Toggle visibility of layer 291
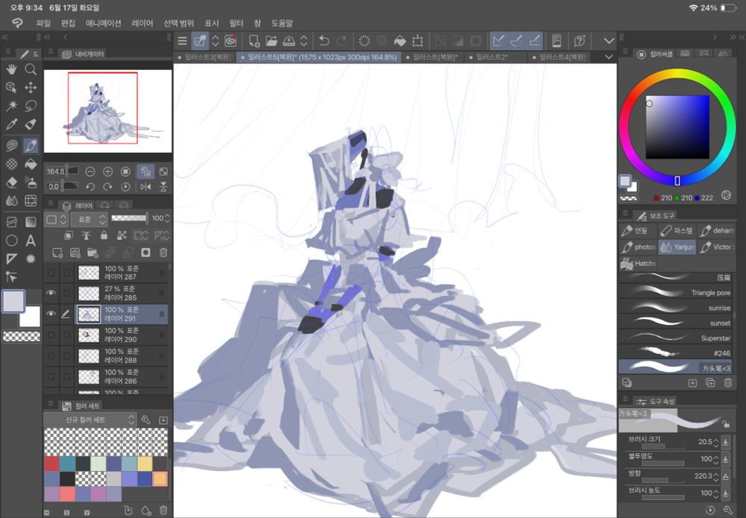 [51, 314]
